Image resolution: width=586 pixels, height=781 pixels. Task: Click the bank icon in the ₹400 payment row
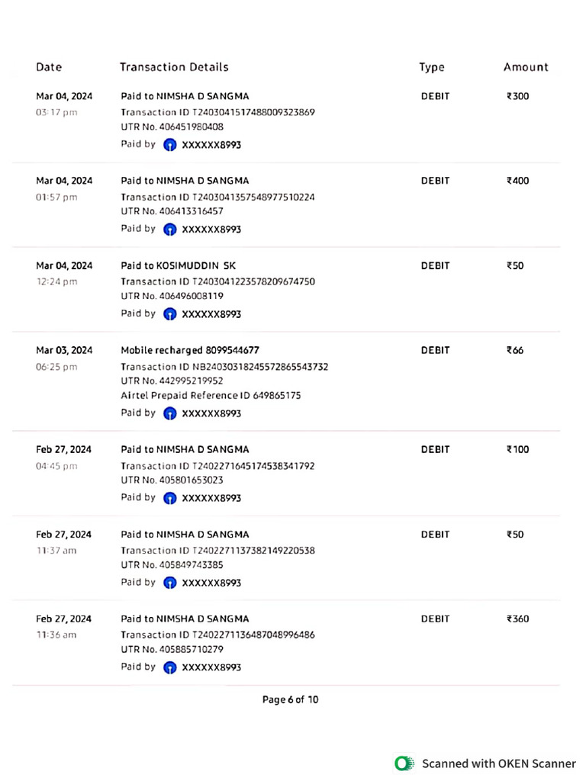(171, 230)
